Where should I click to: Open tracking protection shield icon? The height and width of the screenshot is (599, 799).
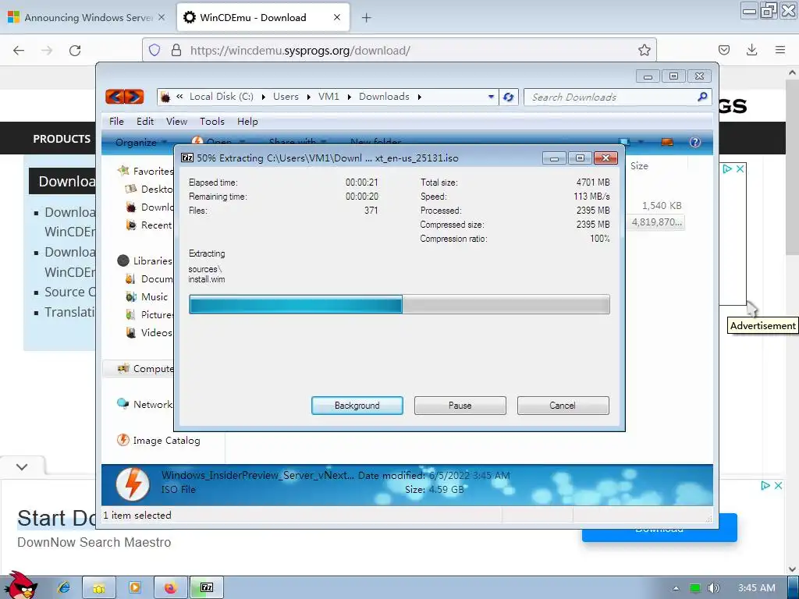[x=154, y=50]
